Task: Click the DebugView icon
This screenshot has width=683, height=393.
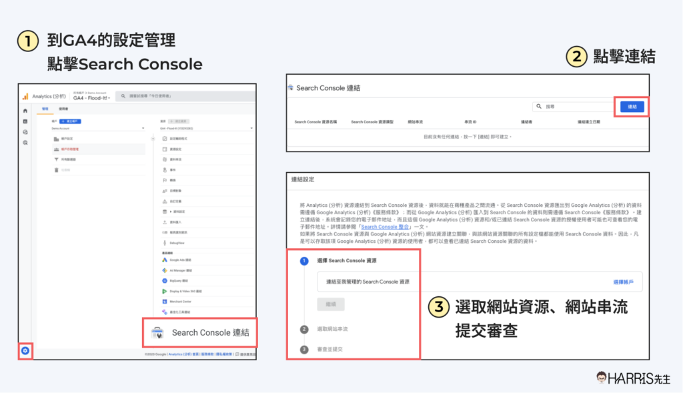Action: [165, 243]
